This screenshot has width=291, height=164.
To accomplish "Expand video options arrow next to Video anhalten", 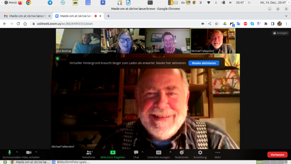I will tap(36, 152).
